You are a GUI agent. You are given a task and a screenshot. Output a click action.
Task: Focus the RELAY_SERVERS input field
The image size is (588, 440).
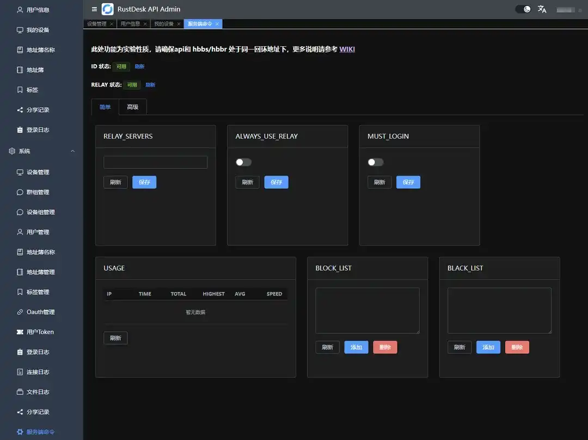(x=155, y=162)
